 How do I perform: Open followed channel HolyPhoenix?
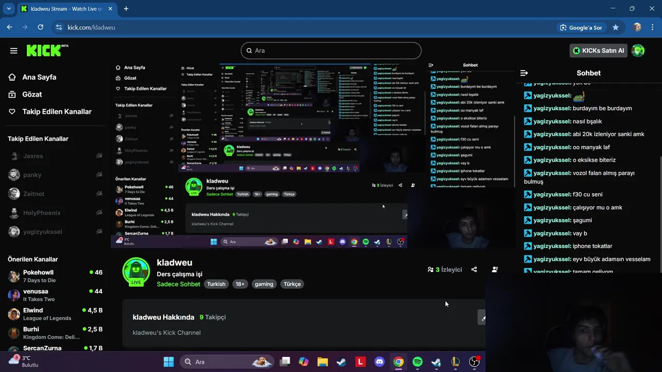(x=41, y=213)
